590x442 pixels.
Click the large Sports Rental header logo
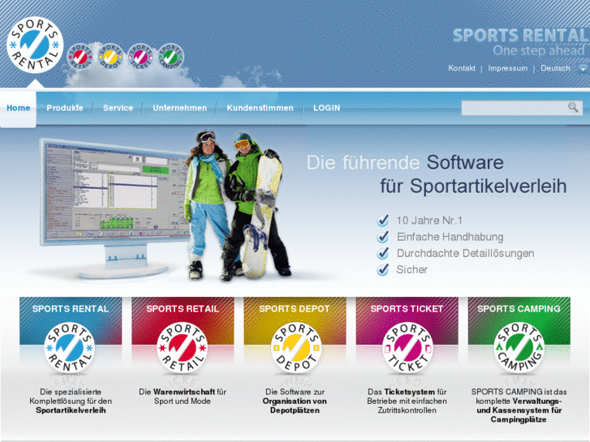pos(35,45)
